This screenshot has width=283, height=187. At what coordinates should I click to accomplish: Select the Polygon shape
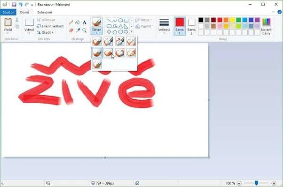[115, 26]
